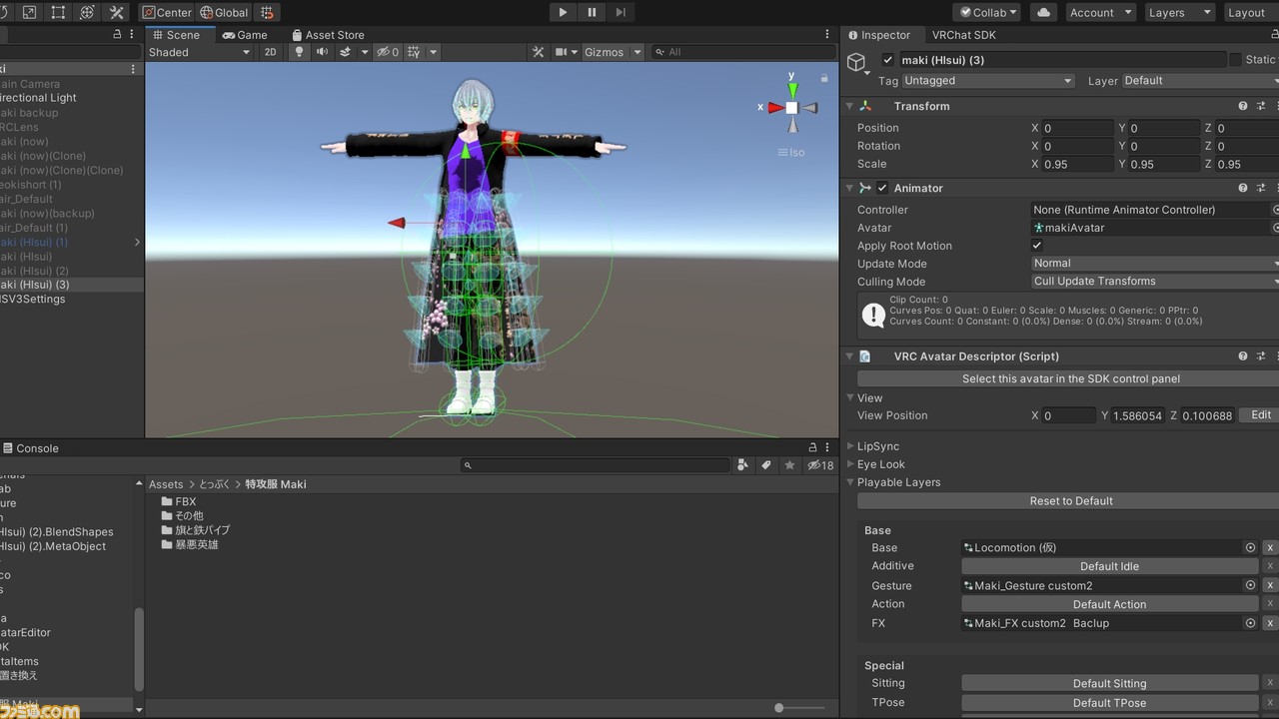Toggle hidden objects visibility count
The width and height of the screenshot is (1279, 719).
click(x=388, y=52)
